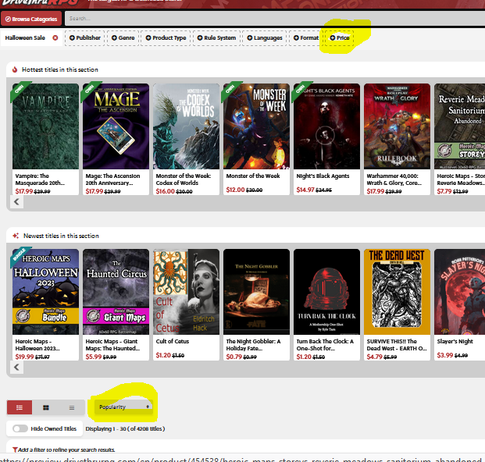Screen dimensions: 485x462
Task: Click 'Mage: The Ascension 20th Anniversary' title
Action: pos(113,179)
